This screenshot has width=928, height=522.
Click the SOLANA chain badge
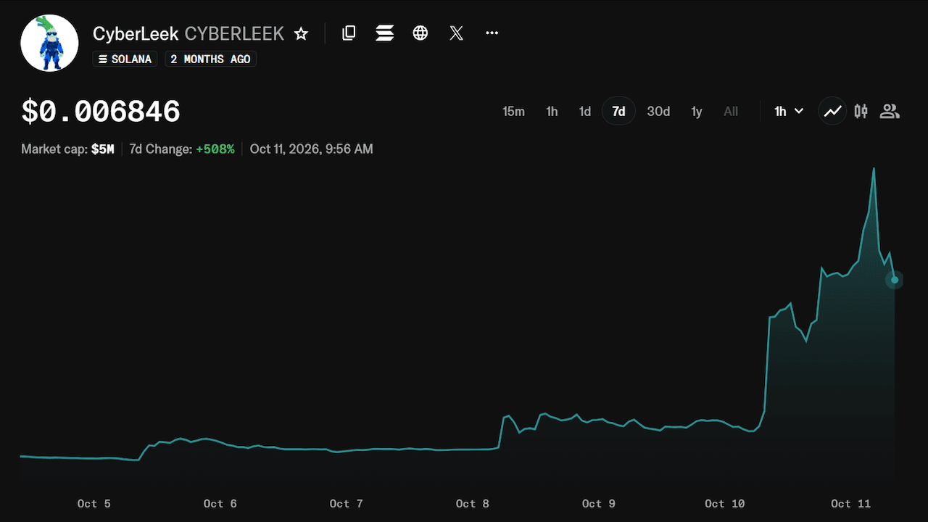[125, 59]
